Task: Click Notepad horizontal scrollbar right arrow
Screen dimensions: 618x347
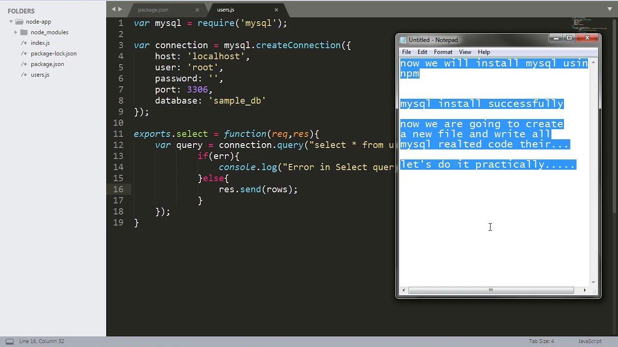Action: pyautogui.click(x=585, y=290)
